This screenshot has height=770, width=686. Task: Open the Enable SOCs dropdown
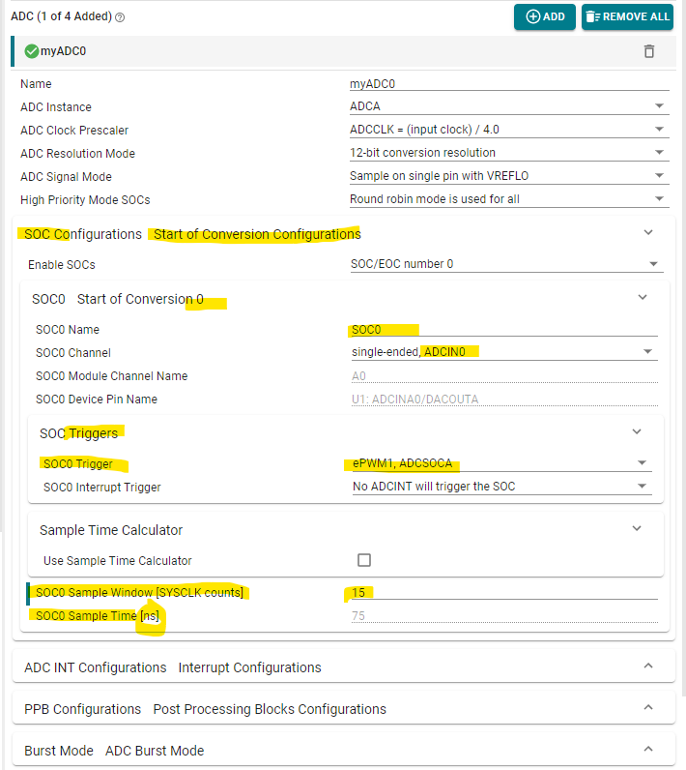(x=506, y=264)
